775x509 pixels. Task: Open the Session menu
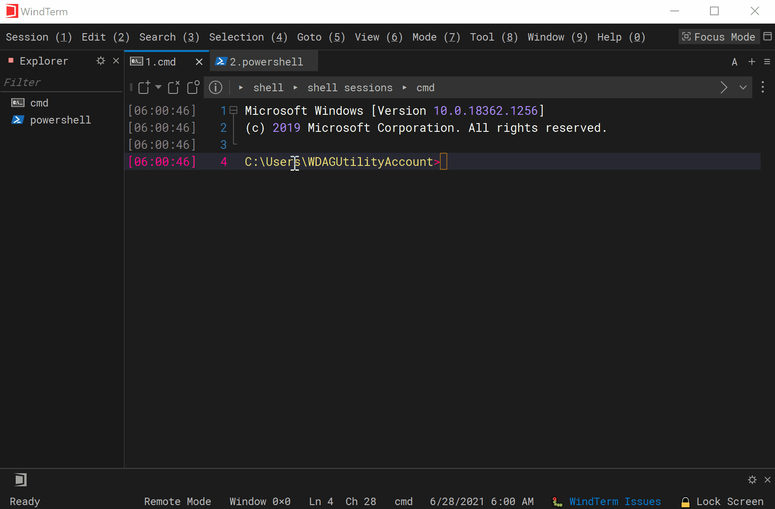tap(39, 37)
